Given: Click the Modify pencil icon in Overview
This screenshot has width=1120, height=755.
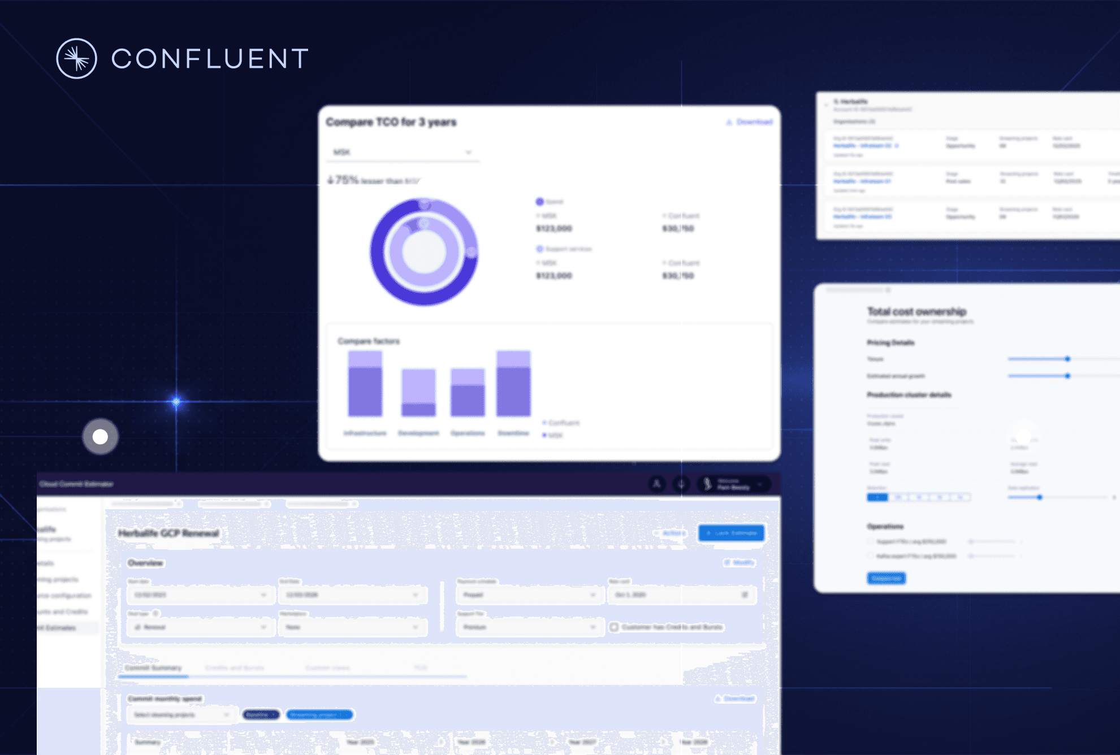Looking at the screenshot, I should pos(727,563).
